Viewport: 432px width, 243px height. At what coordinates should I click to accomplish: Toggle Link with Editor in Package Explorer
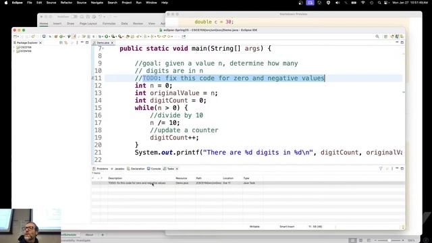tap(66, 43)
